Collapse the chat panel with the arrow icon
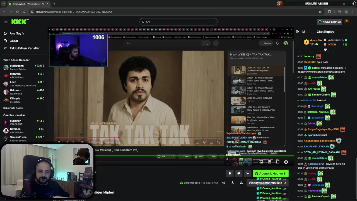 pos(297,32)
